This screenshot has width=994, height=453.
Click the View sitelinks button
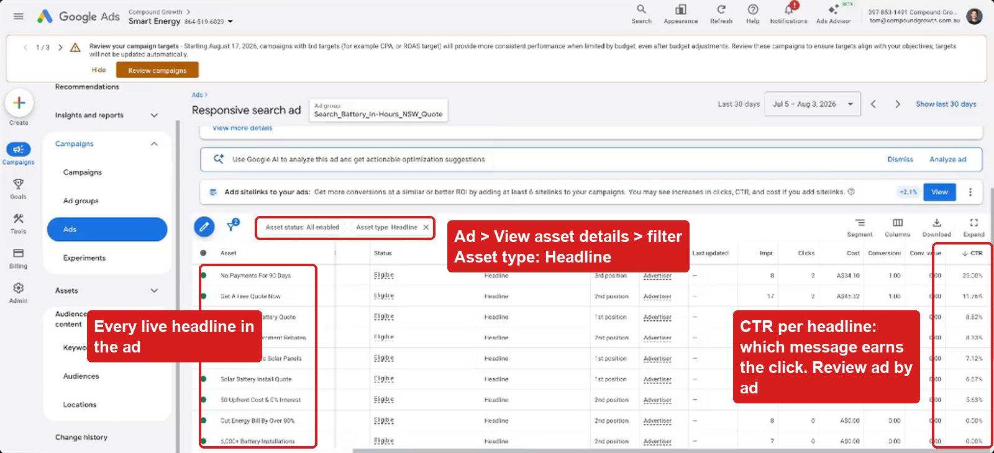tap(939, 192)
